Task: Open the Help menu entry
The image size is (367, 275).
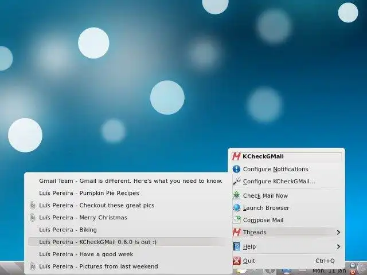Action: [287, 247]
